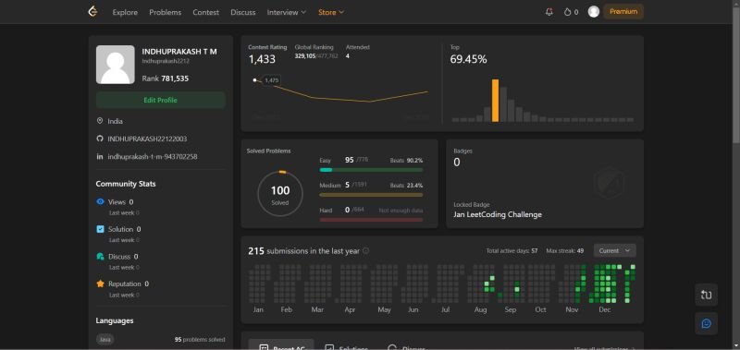
Task: Open the chat feedback floating icon
Action: click(706, 323)
